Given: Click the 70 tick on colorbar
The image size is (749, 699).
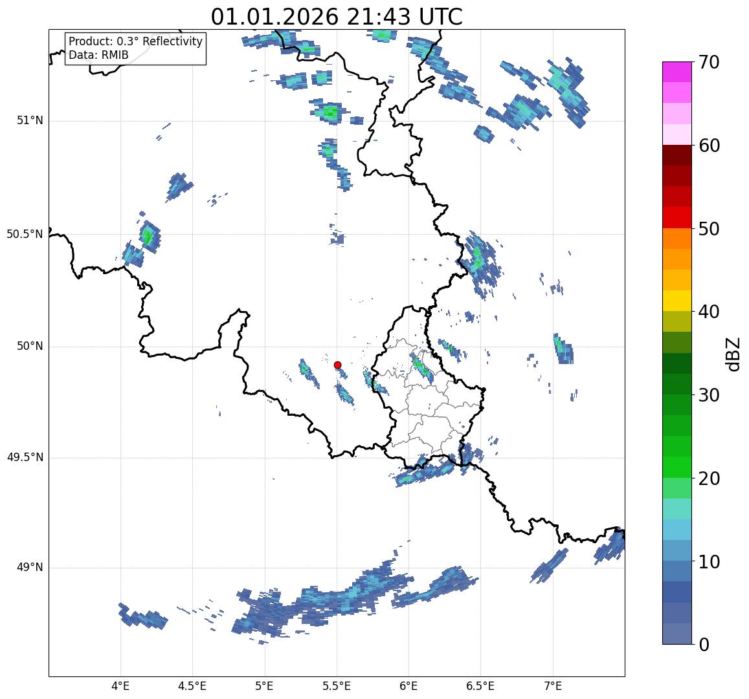Looking at the screenshot, I should click(x=709, y=62).
